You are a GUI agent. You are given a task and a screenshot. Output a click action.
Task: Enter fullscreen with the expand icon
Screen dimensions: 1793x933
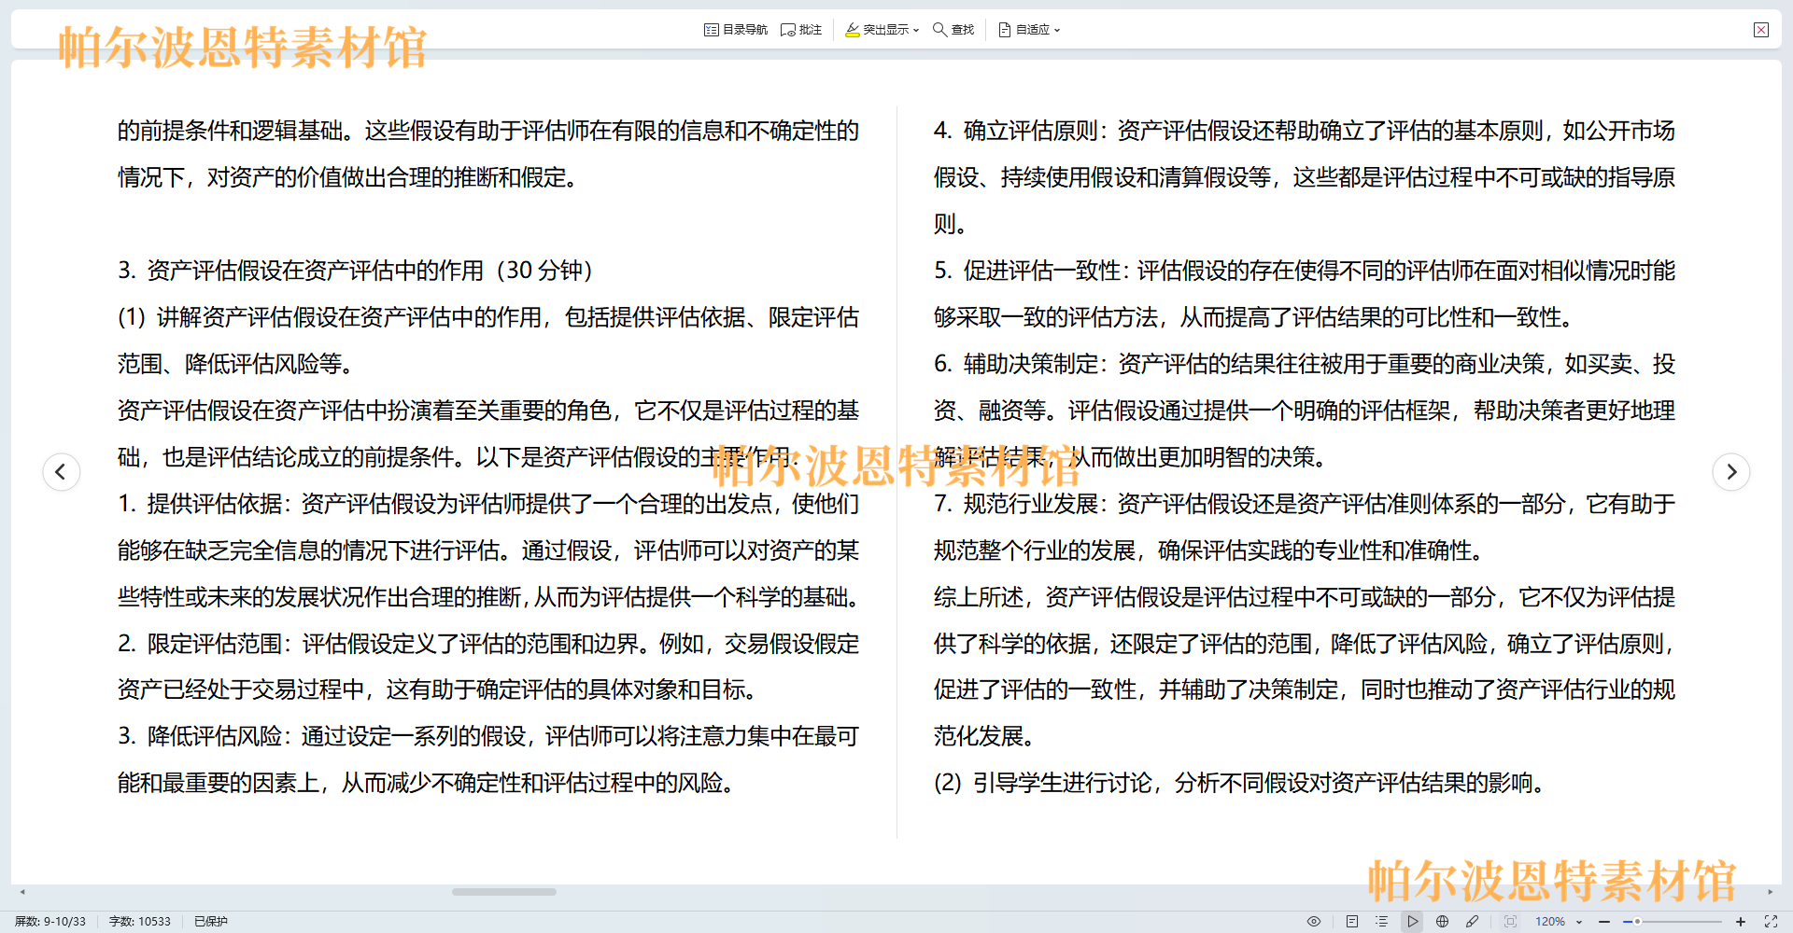(x=1771, y=921)
